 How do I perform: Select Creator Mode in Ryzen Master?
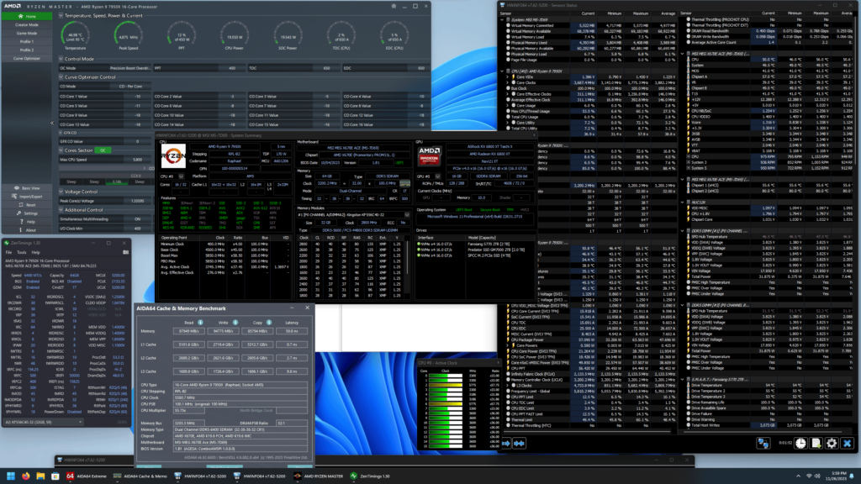tap(26, 24)
